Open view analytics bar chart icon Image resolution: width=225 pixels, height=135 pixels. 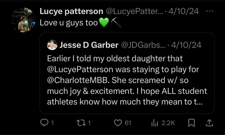[155, 123]
